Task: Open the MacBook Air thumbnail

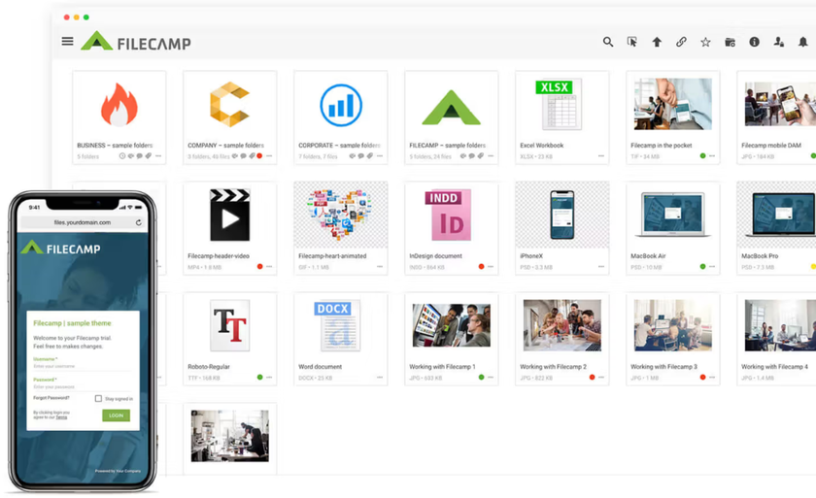Action: [x=673, y=214]
